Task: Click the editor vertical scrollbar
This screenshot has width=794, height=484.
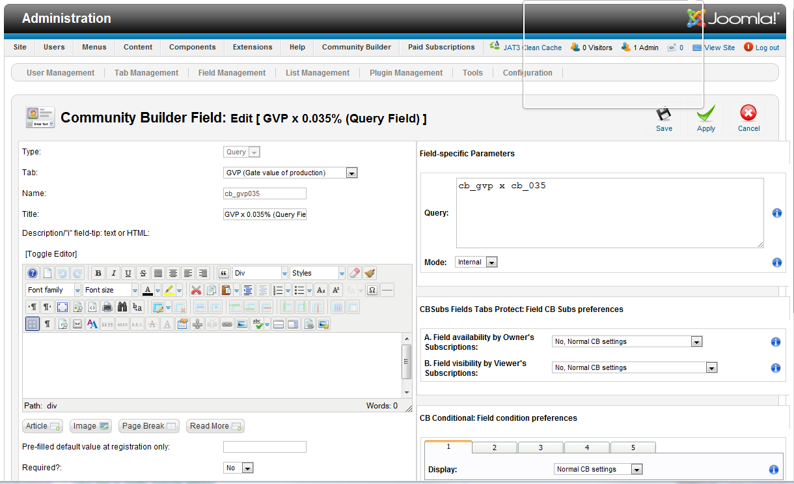Action: (407, 365)
